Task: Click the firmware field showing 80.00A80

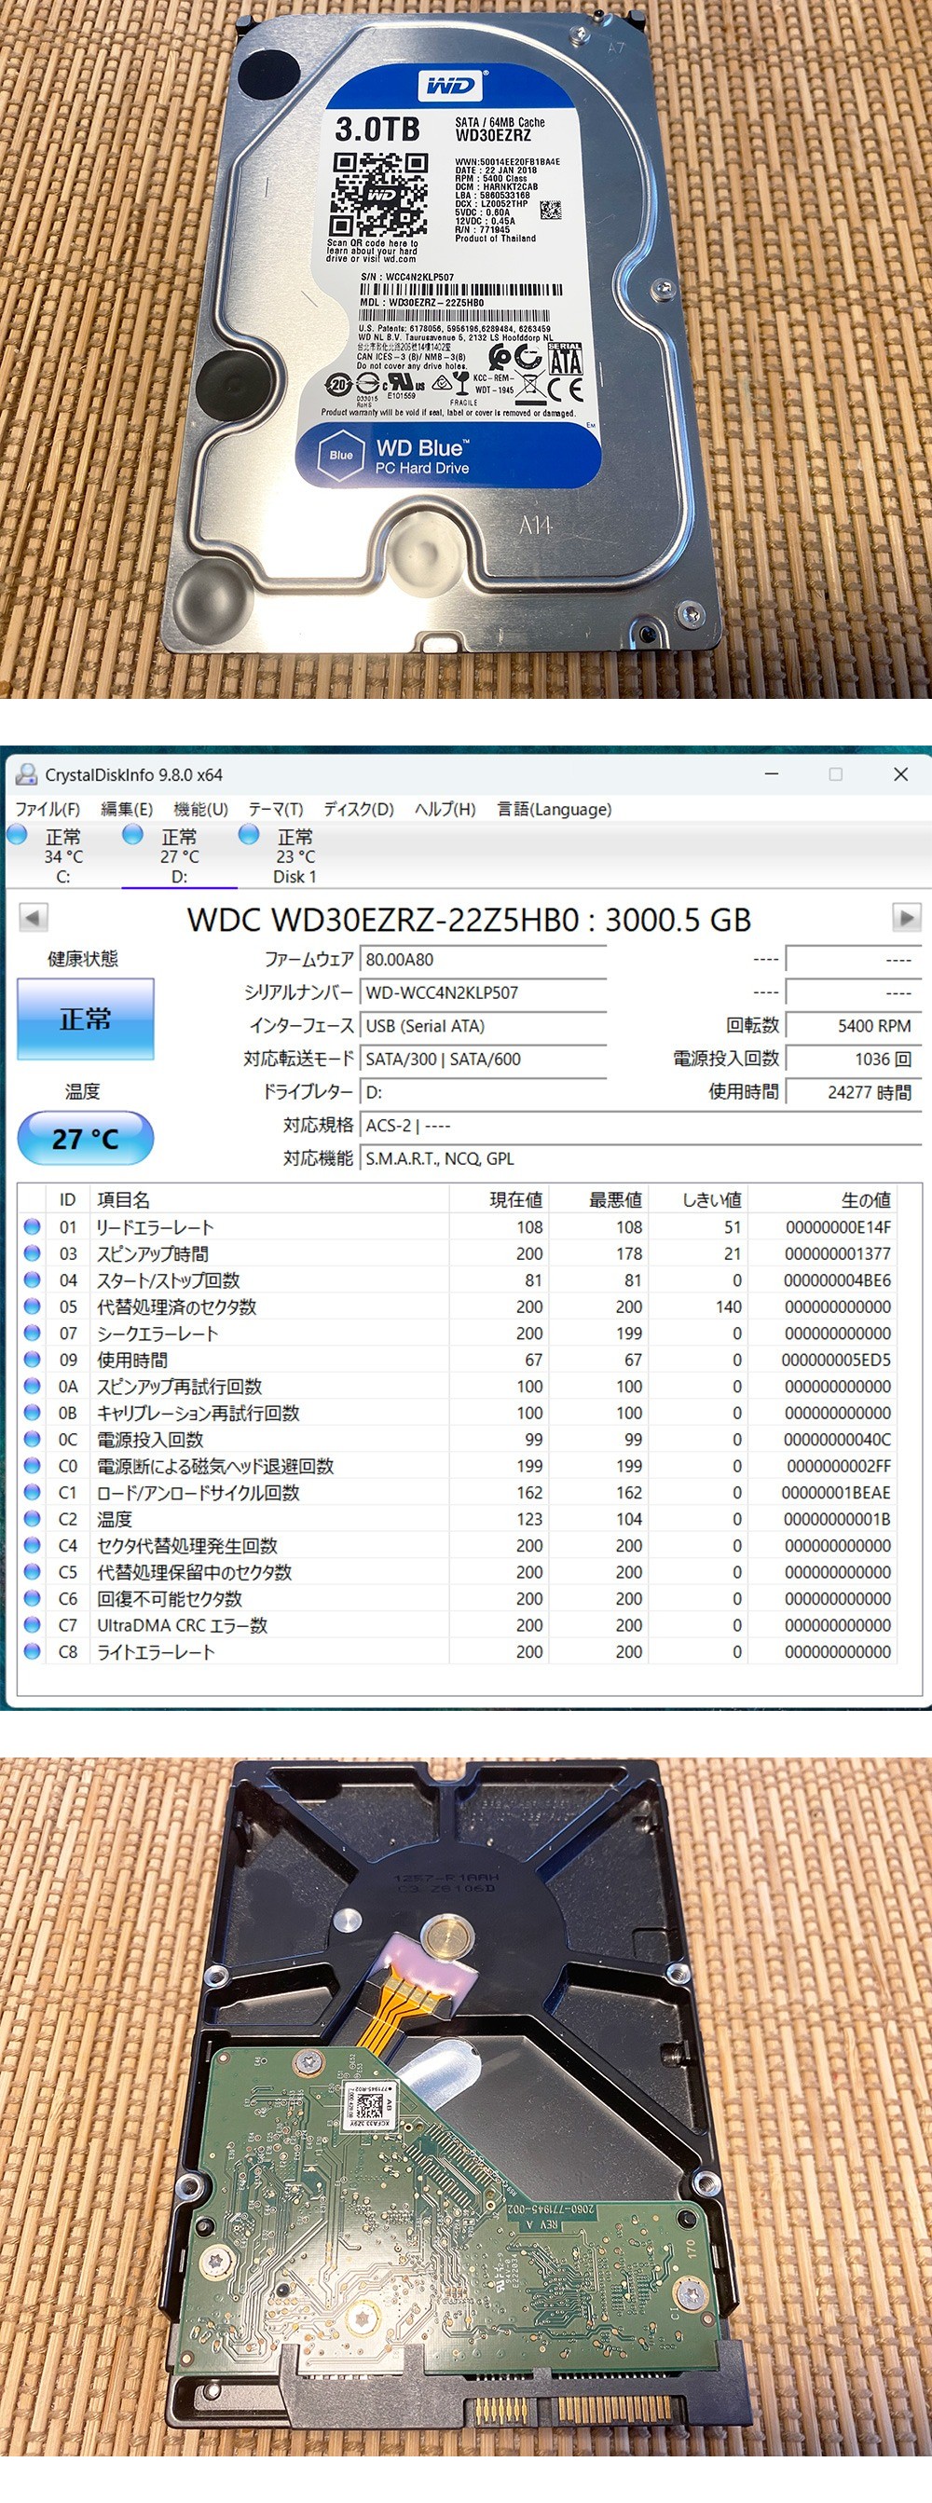Action: click(x=483, y=959)
